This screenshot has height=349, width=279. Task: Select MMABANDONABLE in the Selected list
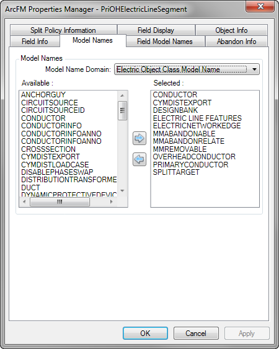184,133
